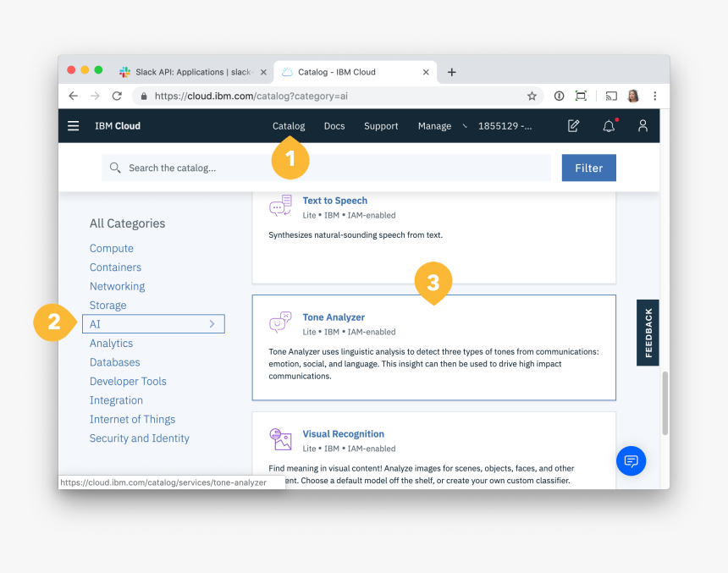Open the Chrome three-dot menu
Screen dimensions: 728x573
654,96
